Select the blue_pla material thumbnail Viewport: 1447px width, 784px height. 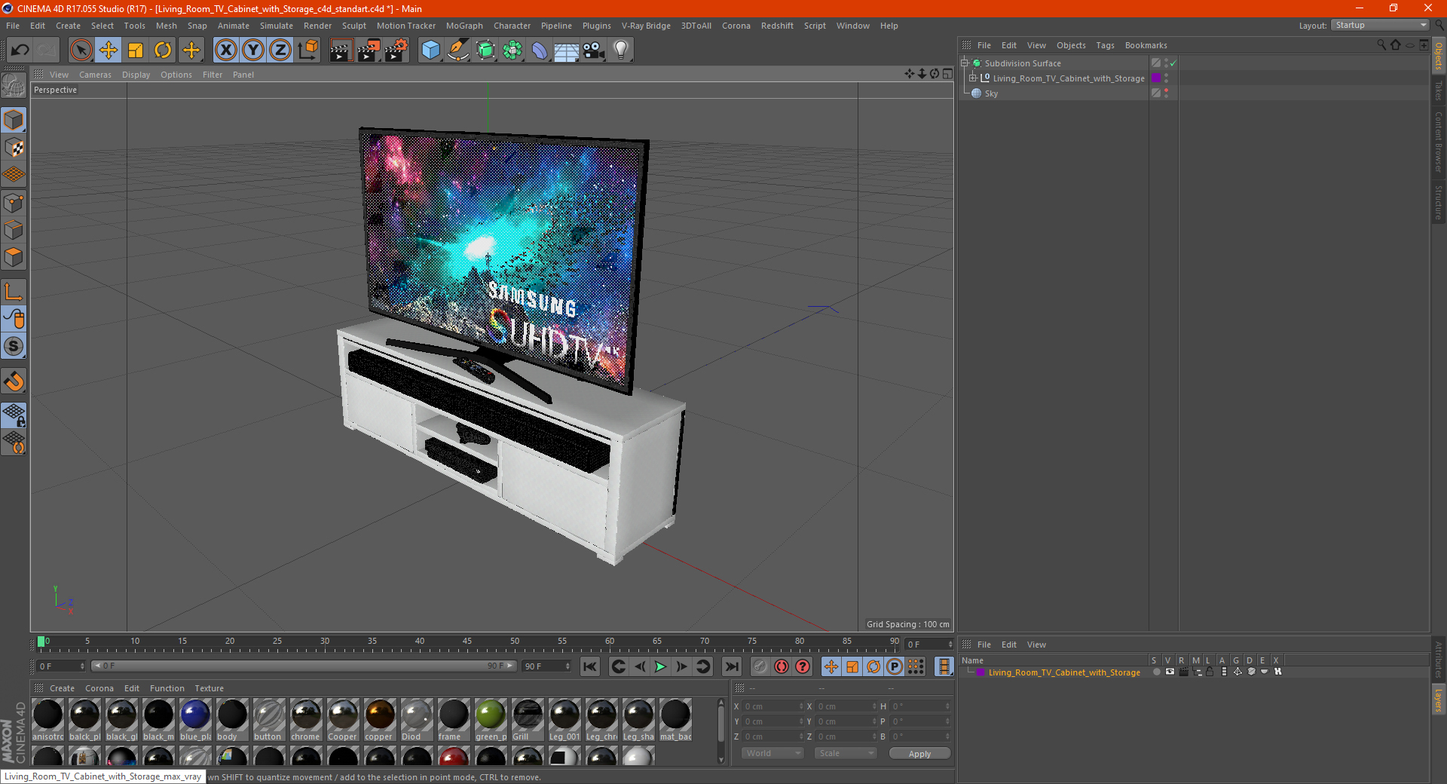click(x=194, y=720)
